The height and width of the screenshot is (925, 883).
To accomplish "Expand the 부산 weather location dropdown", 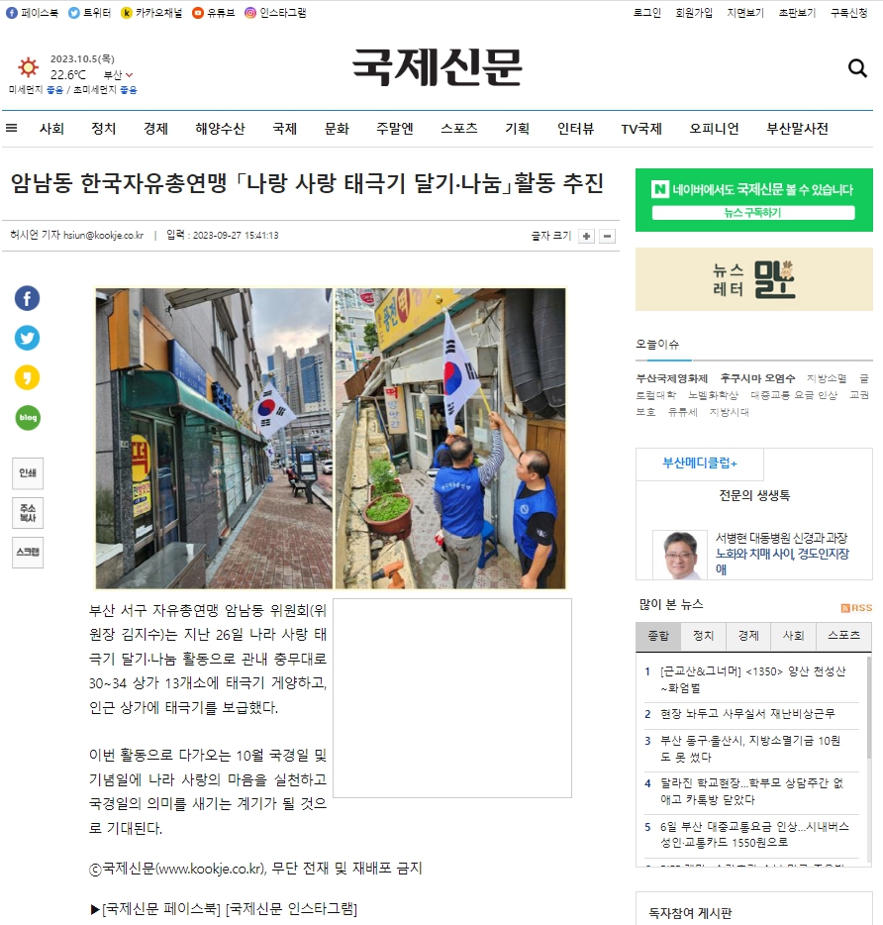I will coord(118,75).
